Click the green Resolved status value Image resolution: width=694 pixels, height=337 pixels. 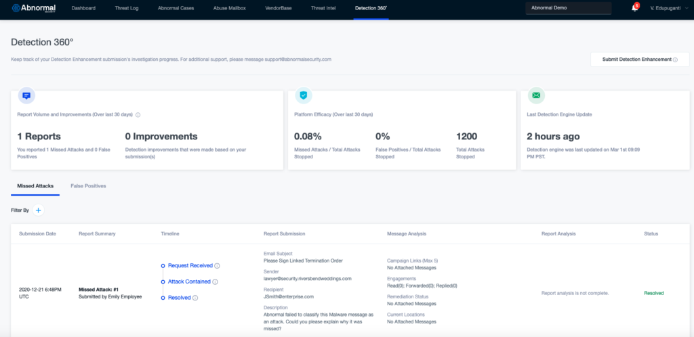click(x=654, y=293)
